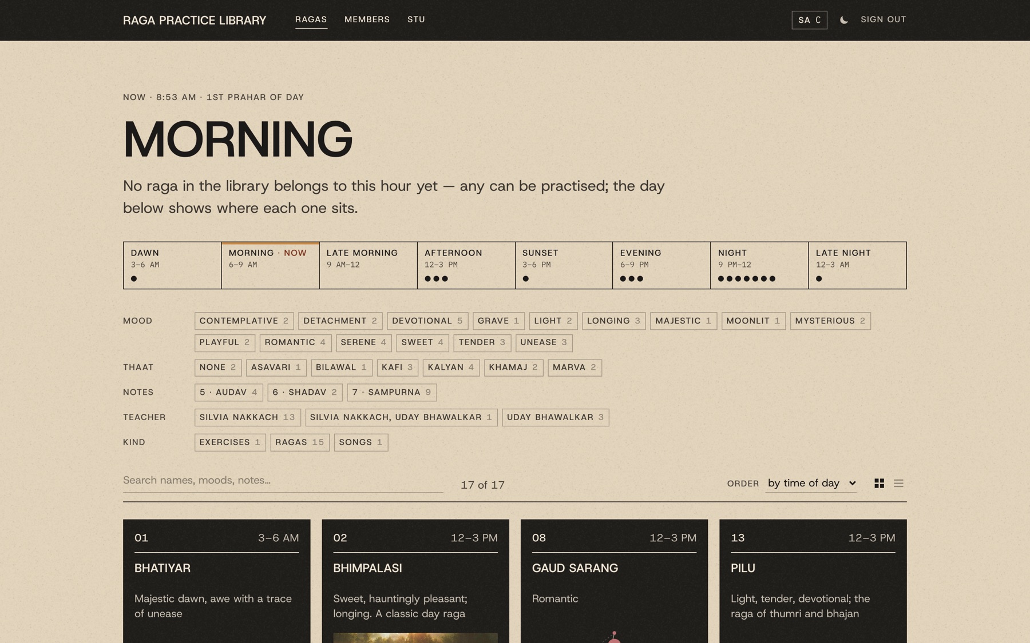
Task: Filter by 7 · Sampurna notes
Action: pos(392,393)
